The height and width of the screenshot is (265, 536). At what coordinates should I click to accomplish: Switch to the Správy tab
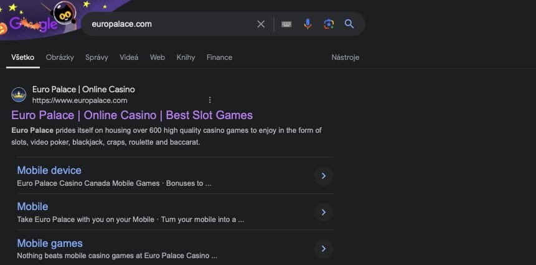pyautogui.click(x=96, y=57)
